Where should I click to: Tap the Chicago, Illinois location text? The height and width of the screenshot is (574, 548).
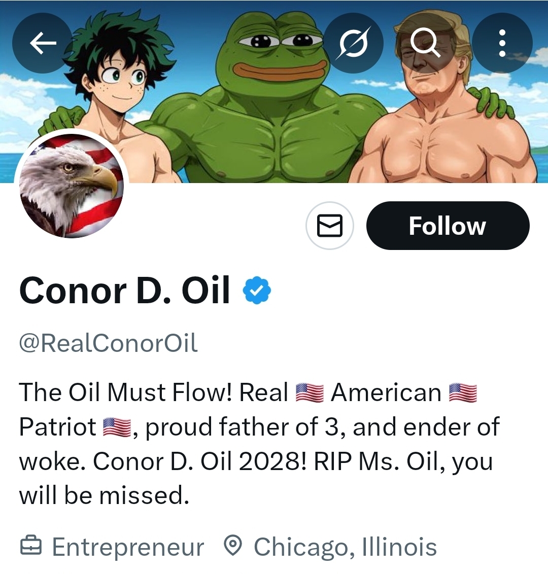pos(345,547)
